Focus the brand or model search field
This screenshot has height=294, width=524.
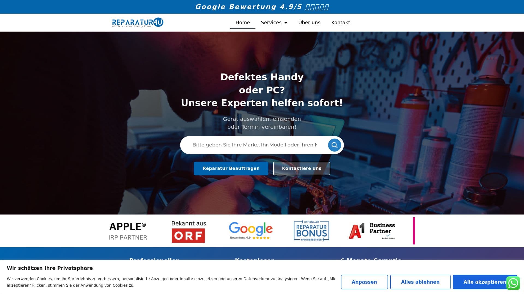click(x=254, y=145)
